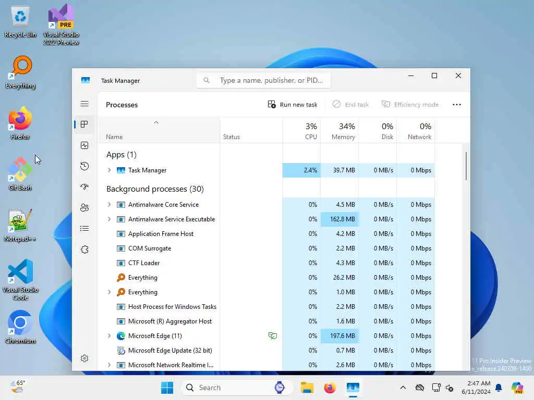Open the weather widget showing 65°
The image size is (534, 400).
(x=17, y=387)
